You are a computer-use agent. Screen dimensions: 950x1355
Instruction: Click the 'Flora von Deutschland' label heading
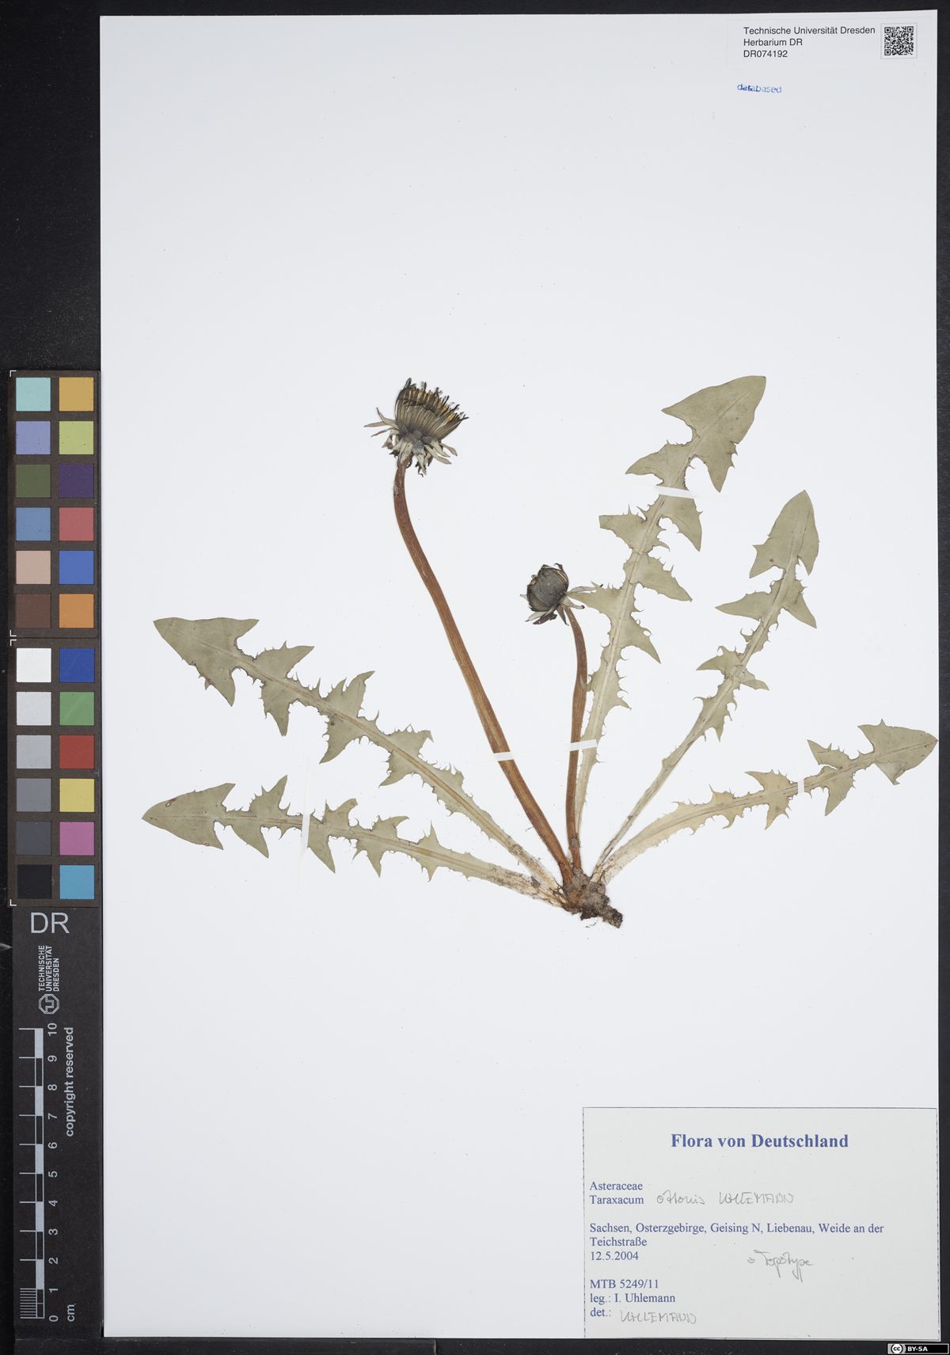point(758,1141)
